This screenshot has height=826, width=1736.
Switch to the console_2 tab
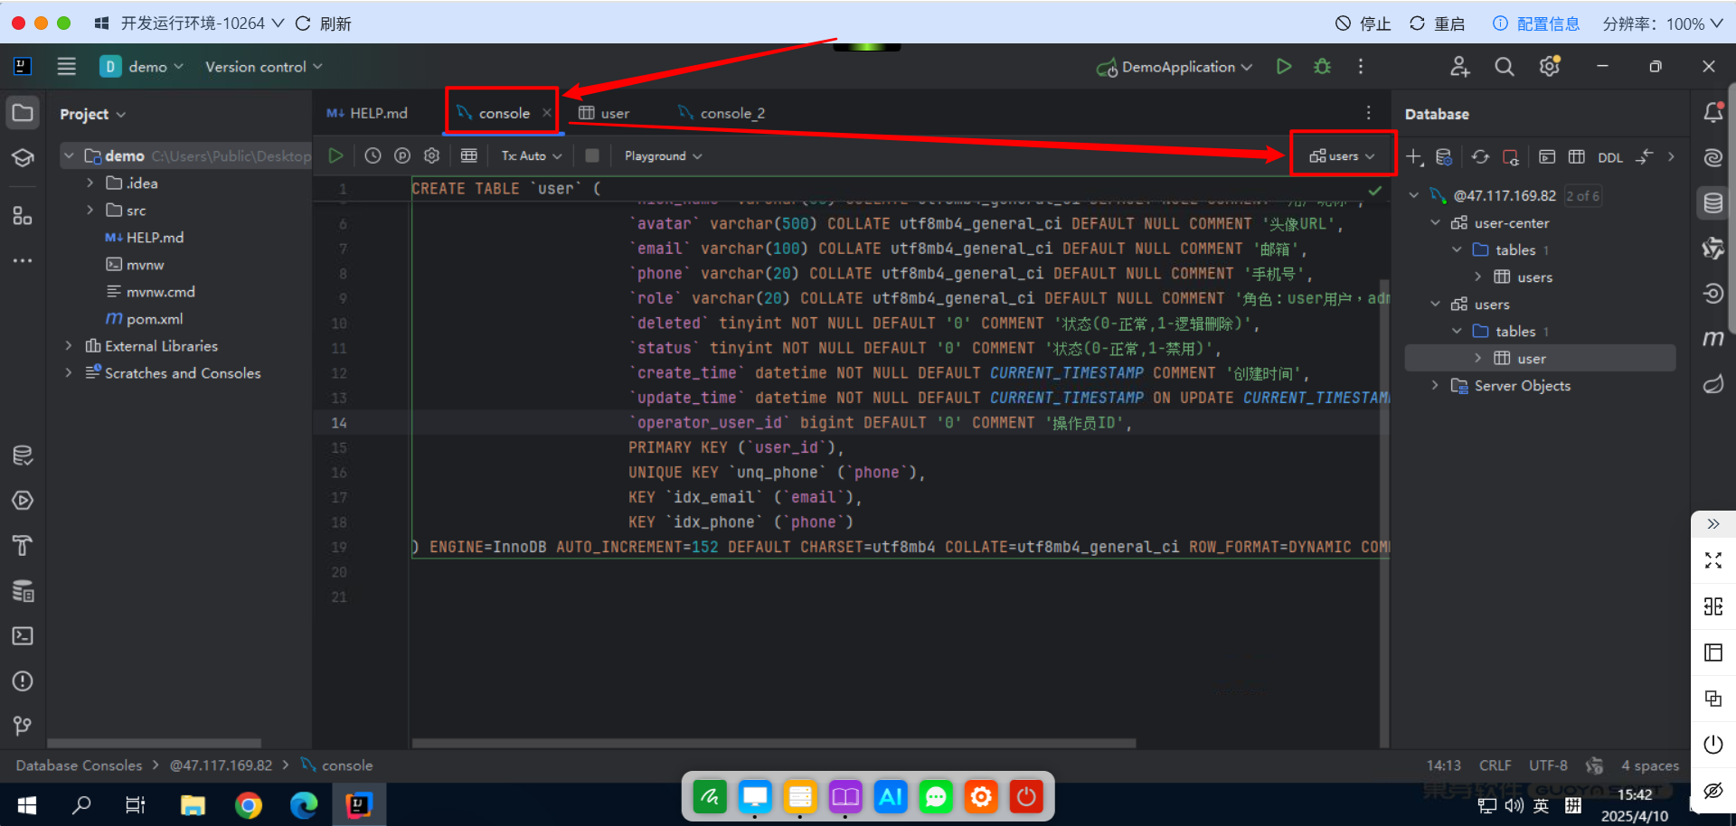point(722,113)
